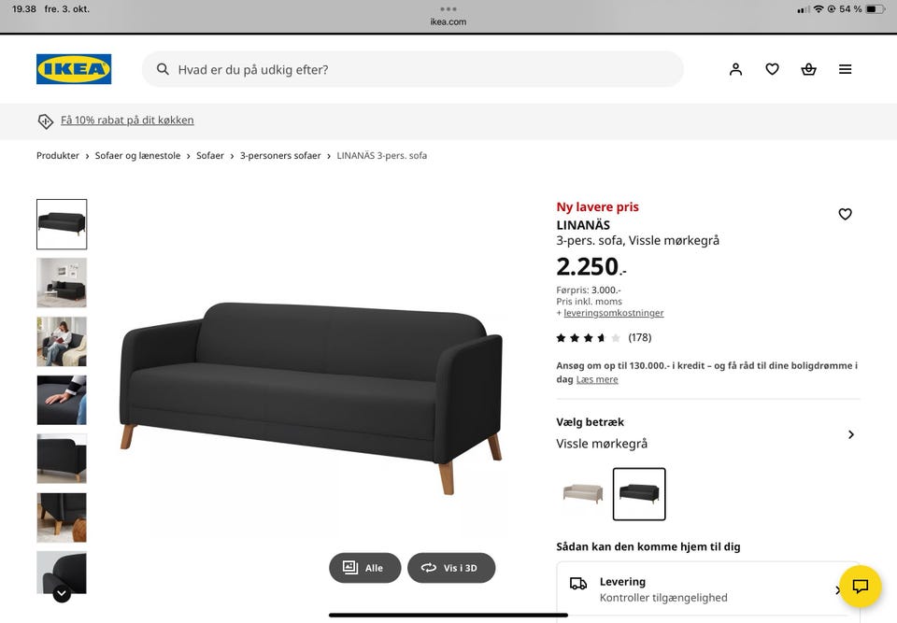Click the search magnifier icon
This screenshot has height=623, width=897.
click(163, 69)
